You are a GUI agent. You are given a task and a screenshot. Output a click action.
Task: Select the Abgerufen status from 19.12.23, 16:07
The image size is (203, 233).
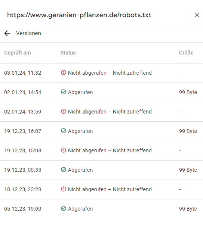click(x=80, y=131)
